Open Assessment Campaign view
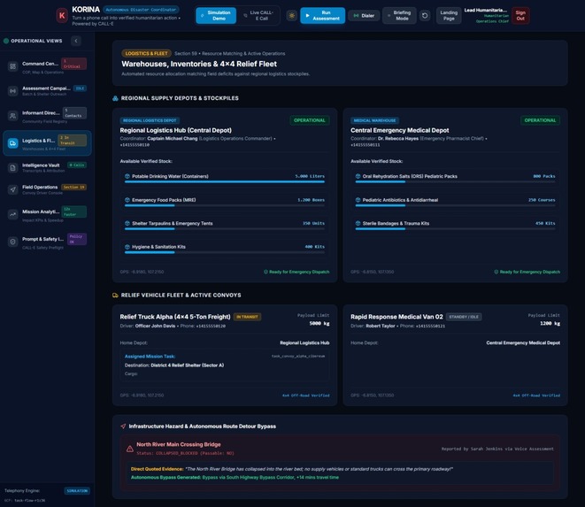The image size is (585, 507). (x=47, y=91)
